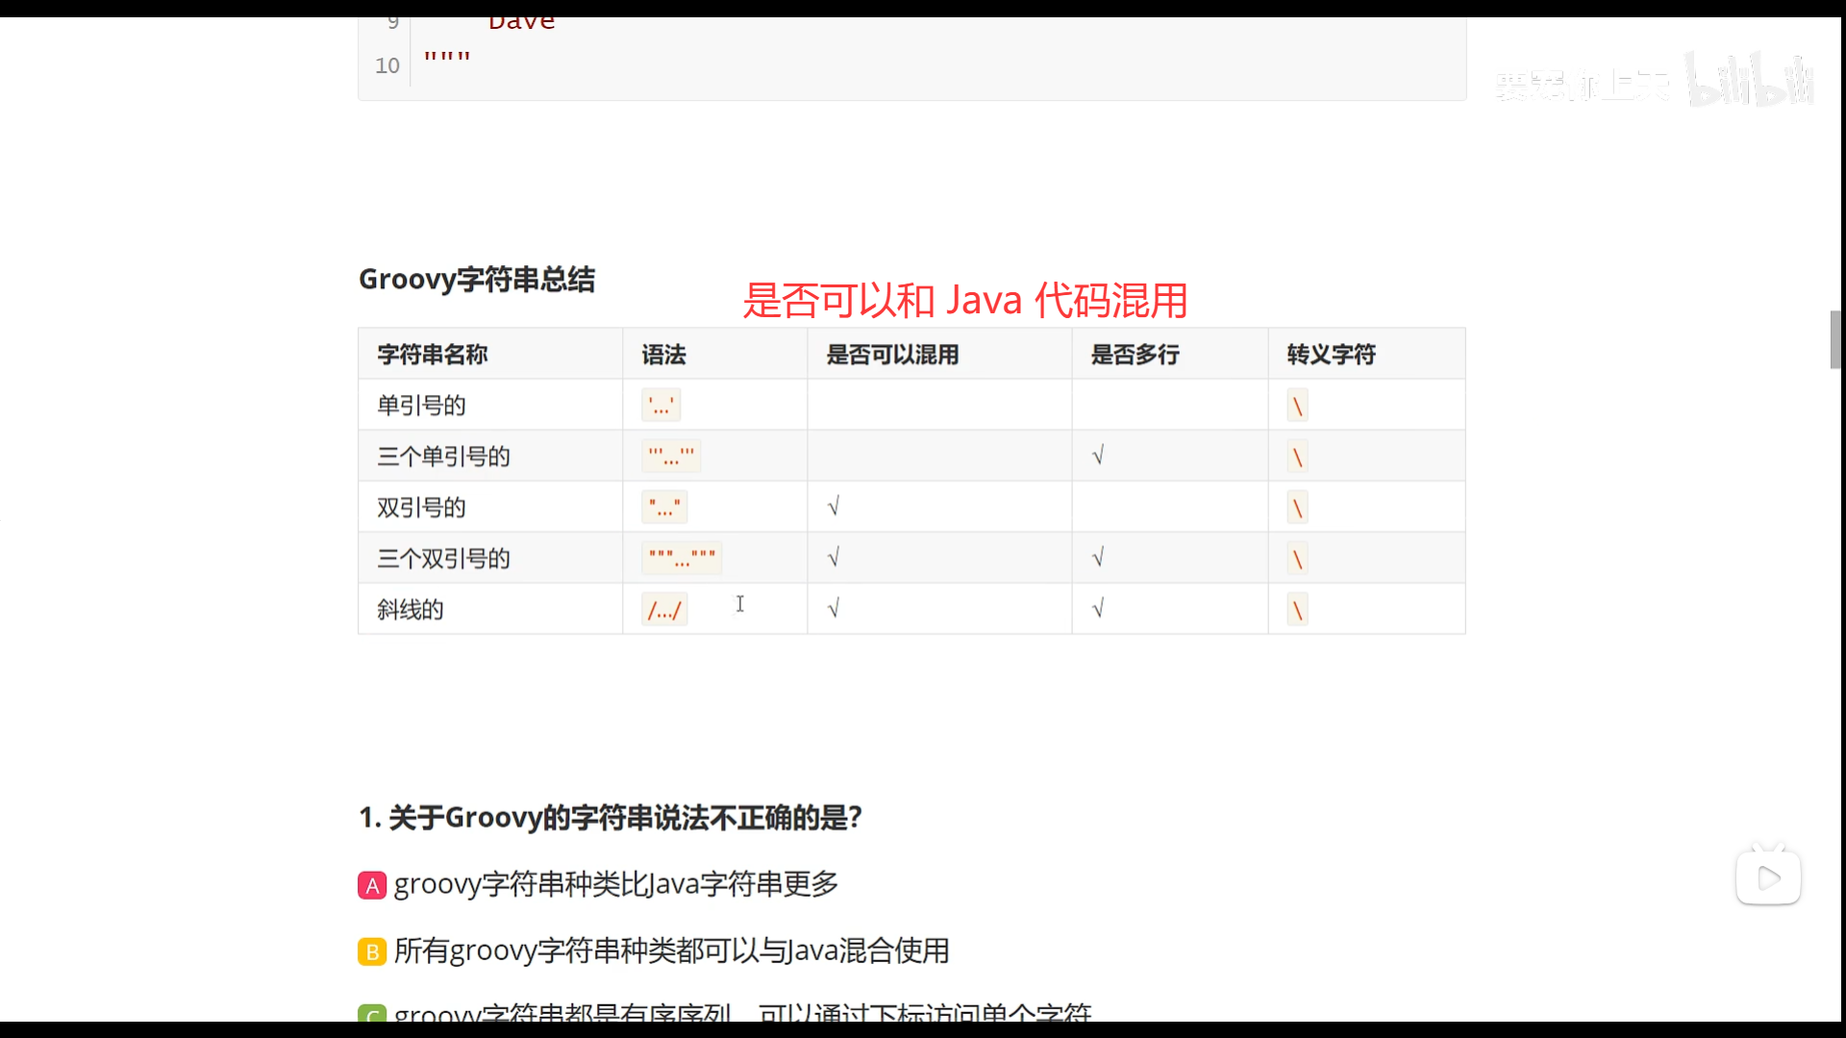Click the triple single-quote syntax chip
This screenshot has width=1846, height=1038.
671,457
